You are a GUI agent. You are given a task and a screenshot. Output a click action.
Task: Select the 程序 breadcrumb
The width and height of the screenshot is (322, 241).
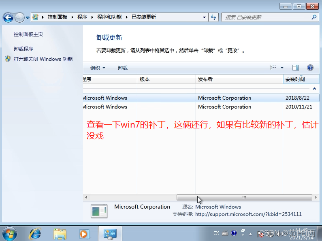coord(82,17)
